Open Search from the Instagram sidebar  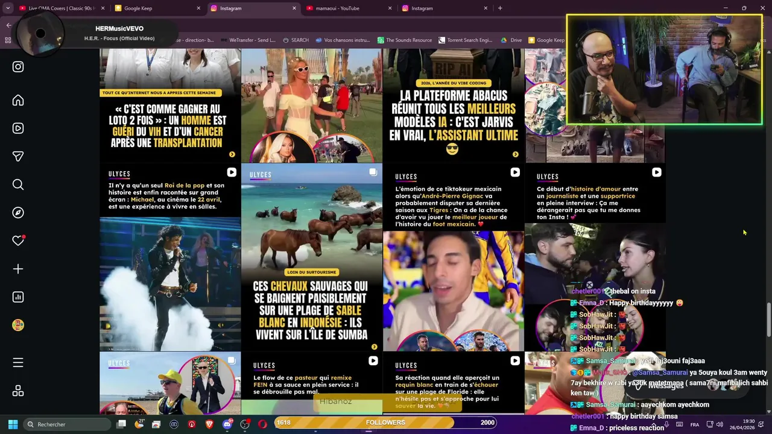tap(18, 184)
